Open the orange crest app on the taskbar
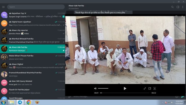Image resolution: width=186 pixels, height=105 pixels. coord(37,102)
